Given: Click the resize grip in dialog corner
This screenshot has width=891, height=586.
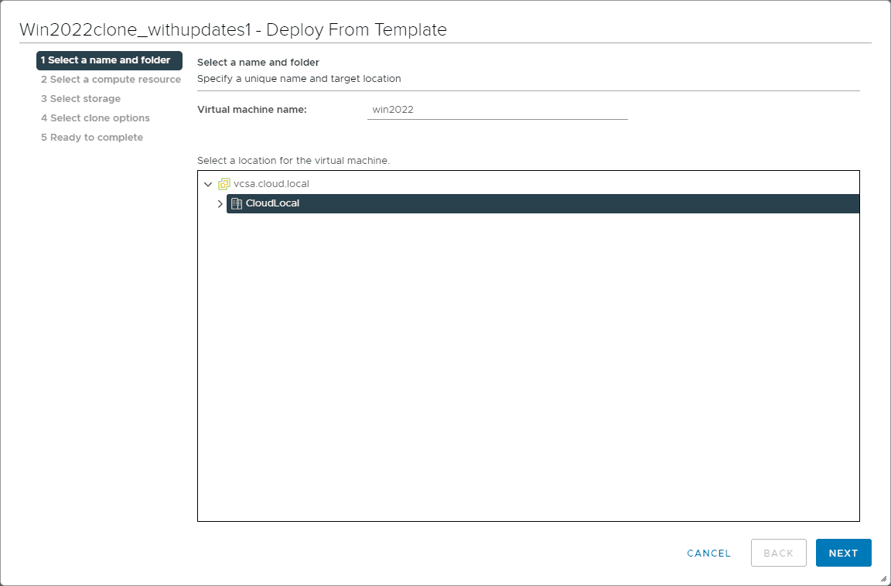Looking at the screenshot, I should click(x=883, y=578).
